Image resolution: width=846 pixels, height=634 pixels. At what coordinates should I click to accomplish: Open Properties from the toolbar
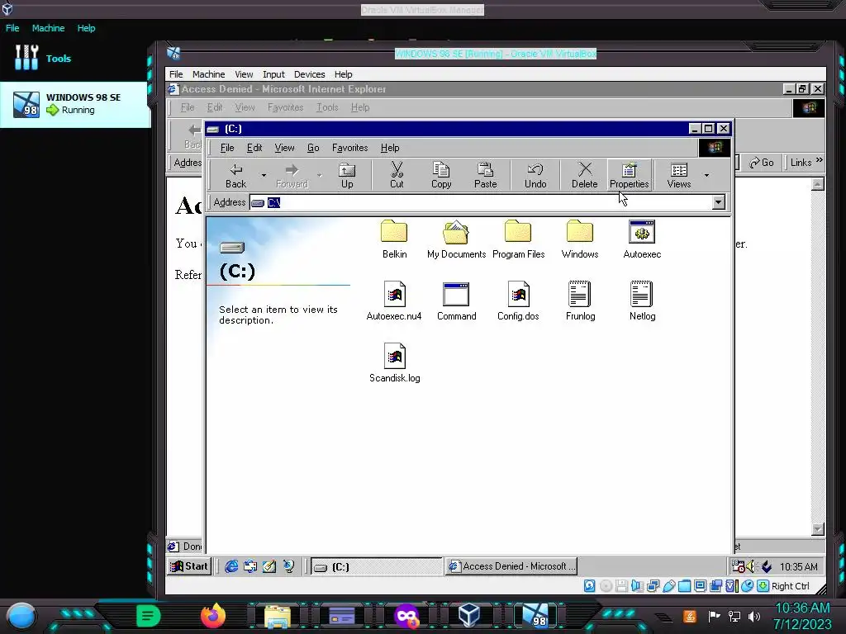629,175
